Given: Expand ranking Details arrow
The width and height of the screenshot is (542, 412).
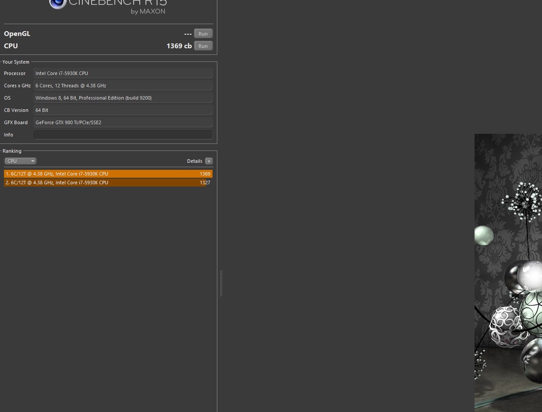Looking at the screenshot, I should click(x=209, y=161).
